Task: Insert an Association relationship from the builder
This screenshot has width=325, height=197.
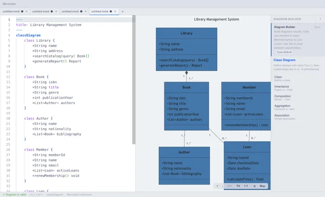Action: 297,117
